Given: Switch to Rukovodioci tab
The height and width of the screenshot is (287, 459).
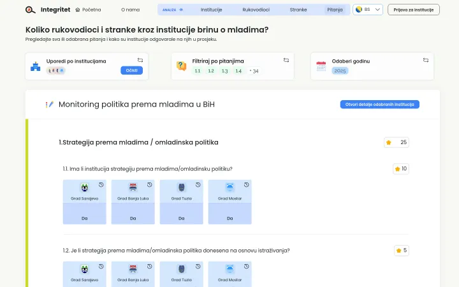Looking at the screenshot, I should point(256,10).
